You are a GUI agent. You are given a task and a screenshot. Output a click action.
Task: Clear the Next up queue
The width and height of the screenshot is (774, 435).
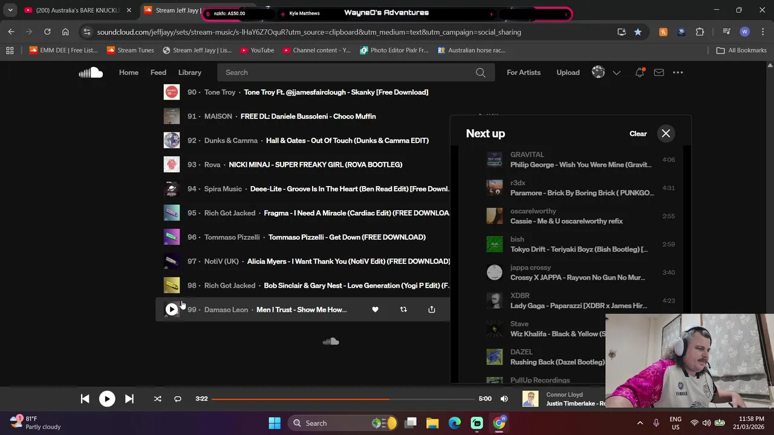pyautogui.click(x=638, y=134)
